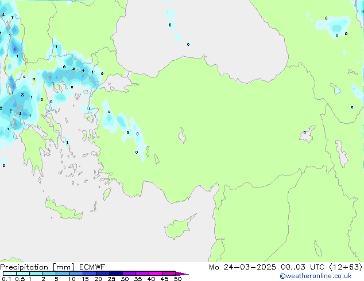
Task: Click the legend scale label "30"
Action: (x=125, y=279)
